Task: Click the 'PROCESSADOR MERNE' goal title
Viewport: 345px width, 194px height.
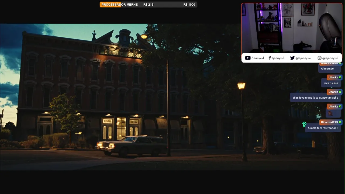Action: point(119,5)
